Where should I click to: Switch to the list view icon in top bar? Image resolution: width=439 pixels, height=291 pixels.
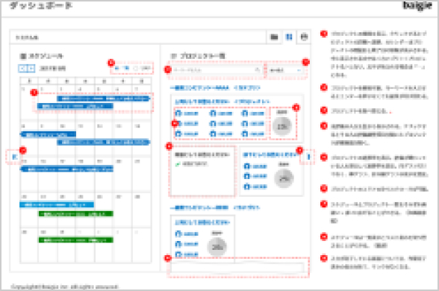pos(274,37)
